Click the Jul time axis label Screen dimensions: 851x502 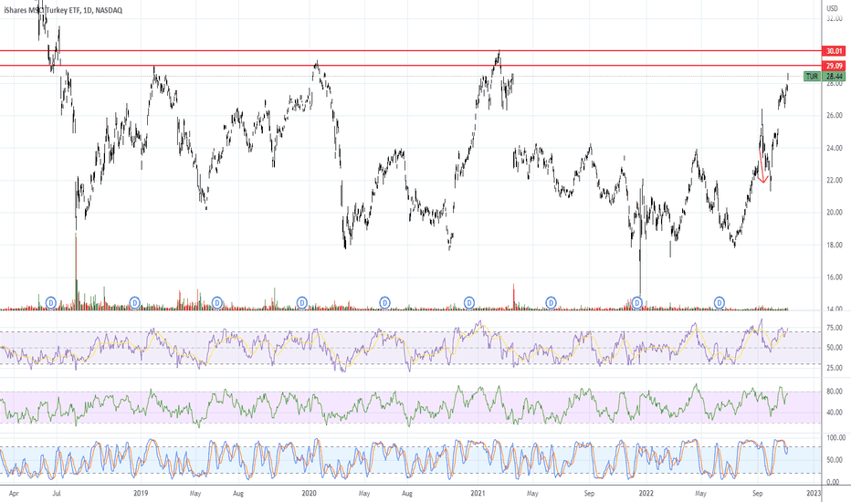tap(57, 494)
